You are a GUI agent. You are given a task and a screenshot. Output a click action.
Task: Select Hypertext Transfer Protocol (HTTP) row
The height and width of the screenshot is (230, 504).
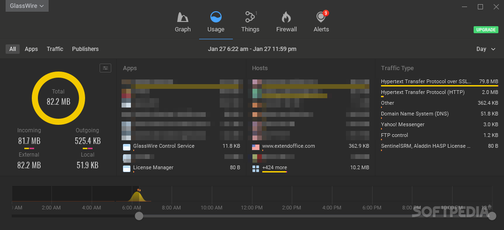click(x=439, y=93)
